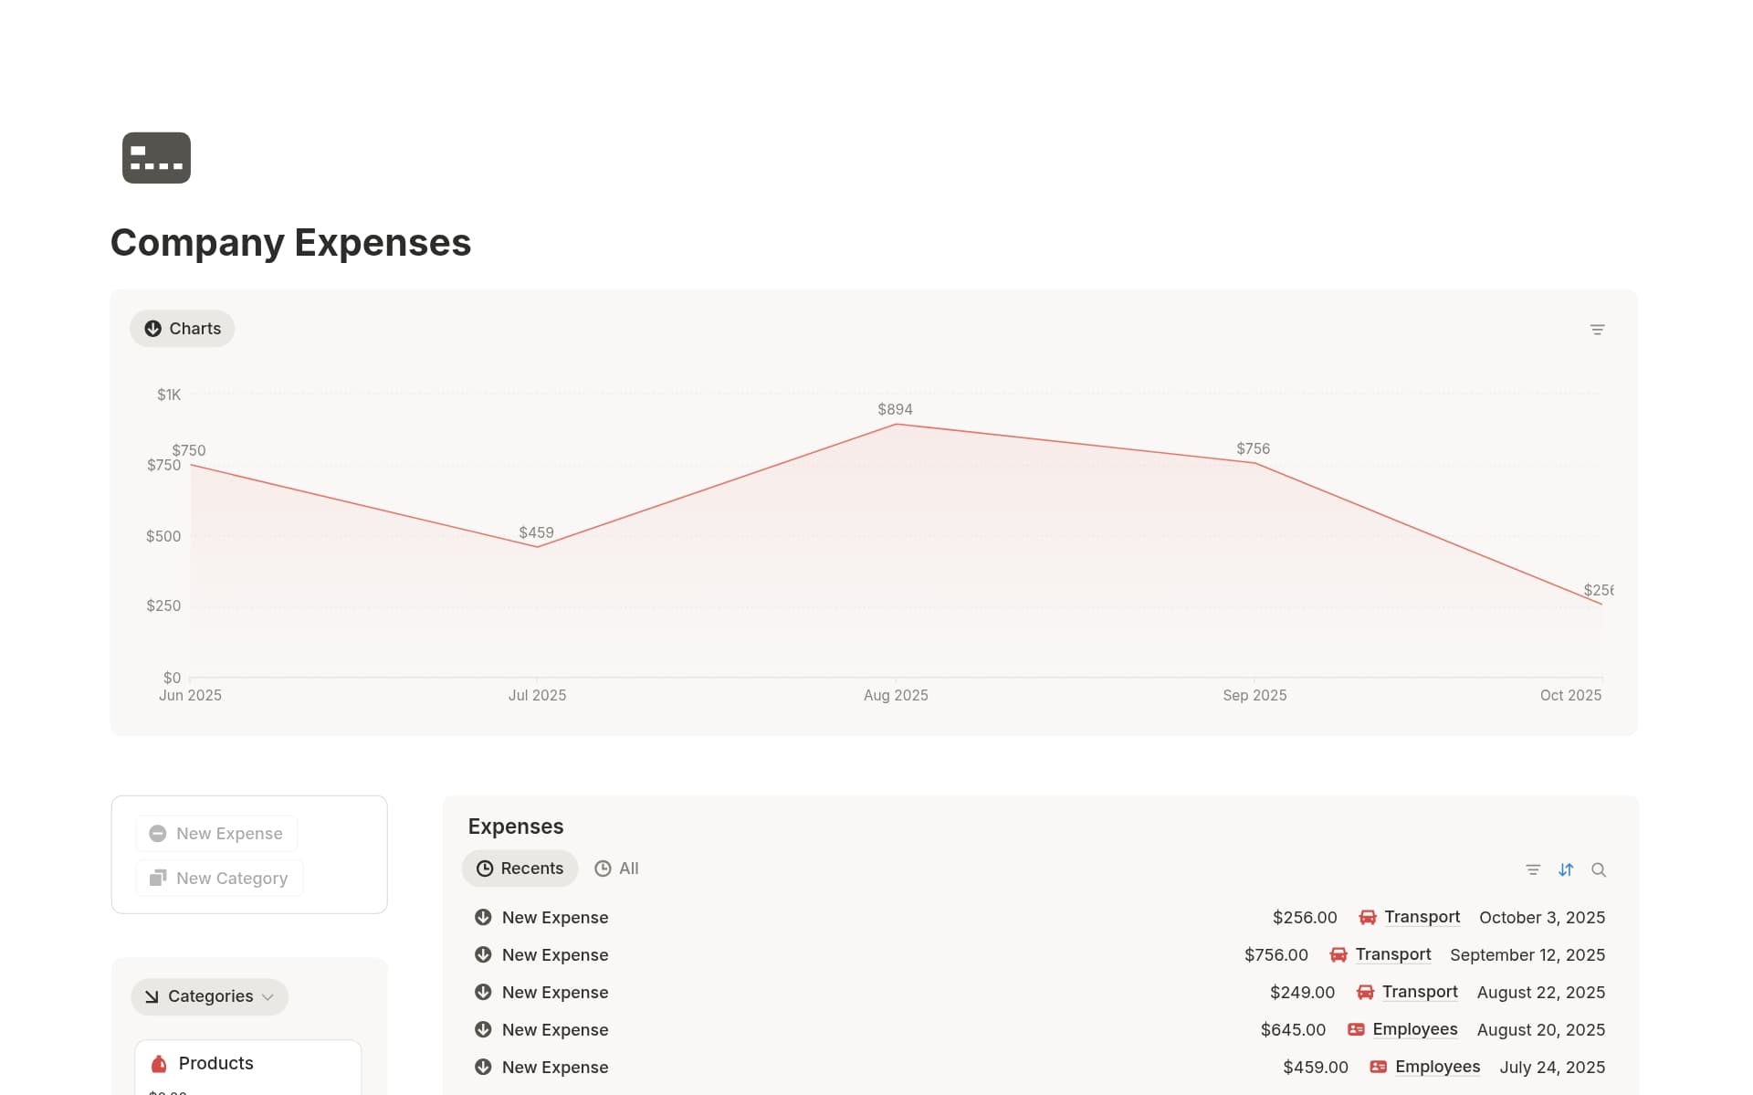Open the Employees link on the July 24 row
The image size is (1753, 1095).
(1438, 1067)
